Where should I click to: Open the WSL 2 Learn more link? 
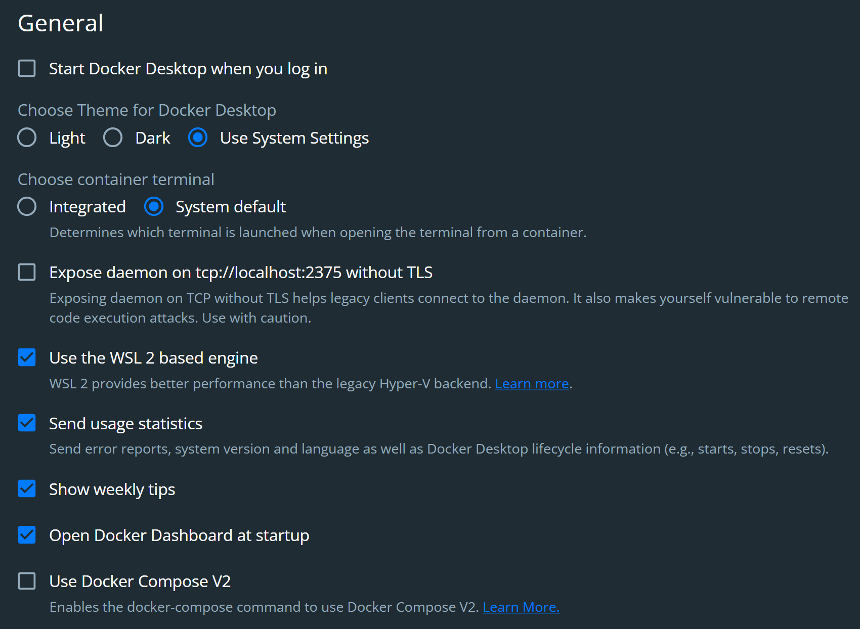(x=532, y=383)
